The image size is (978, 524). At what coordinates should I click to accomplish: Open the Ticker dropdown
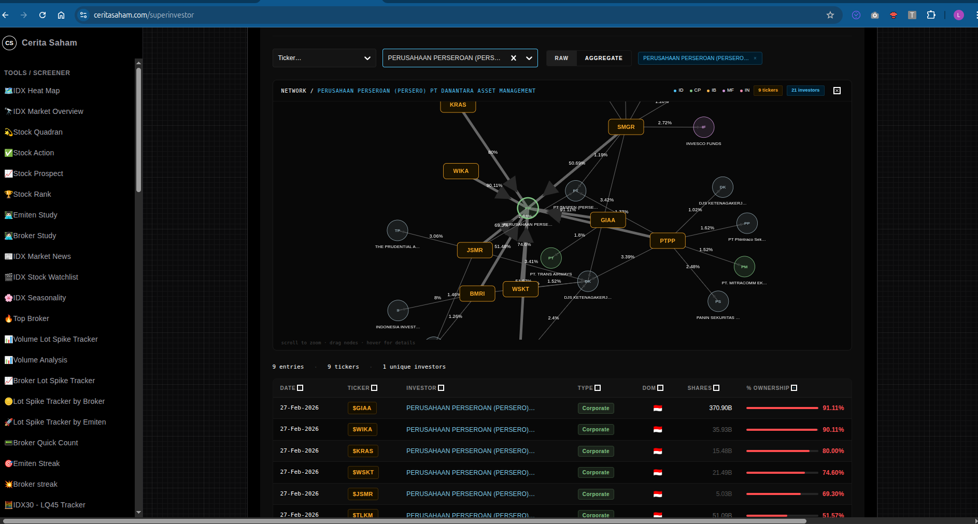pos(324,58)
